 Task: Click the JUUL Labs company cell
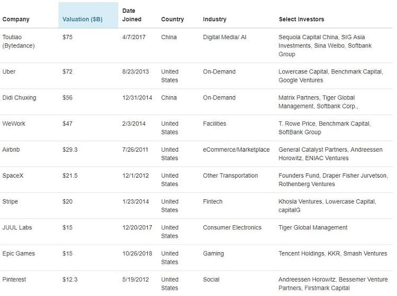(x=17, y=227)
